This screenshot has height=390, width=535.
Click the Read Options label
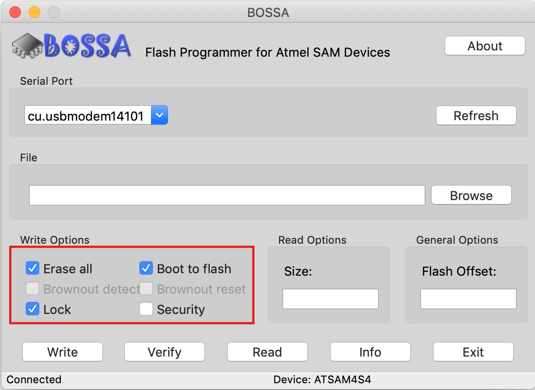pyautogui.click(x=312, y=240)
